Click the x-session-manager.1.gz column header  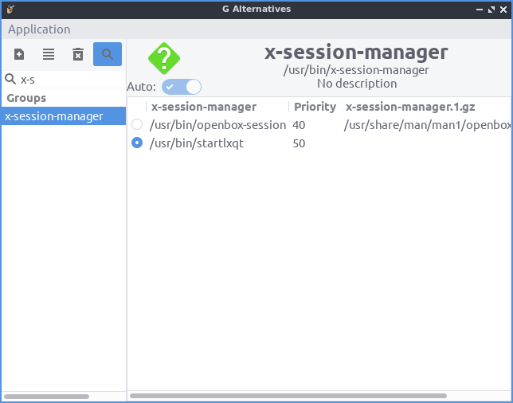point(410,106)
